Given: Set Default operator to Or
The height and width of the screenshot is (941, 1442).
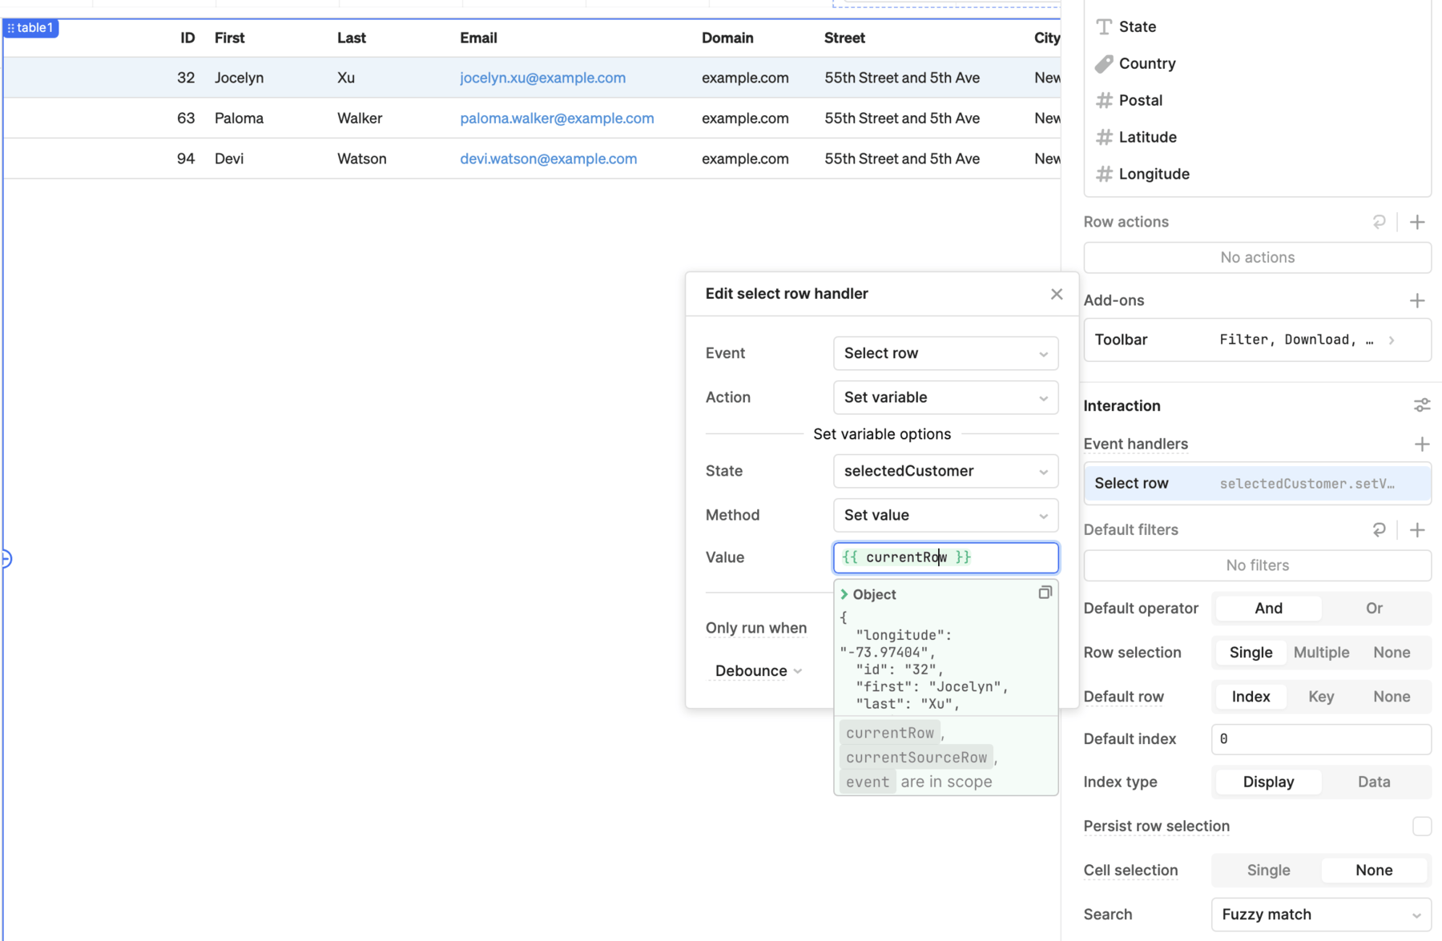Looking at the screenshot, I should (1374, 609).
